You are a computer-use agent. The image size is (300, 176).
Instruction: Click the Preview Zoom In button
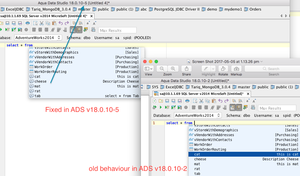click(173, 69)
